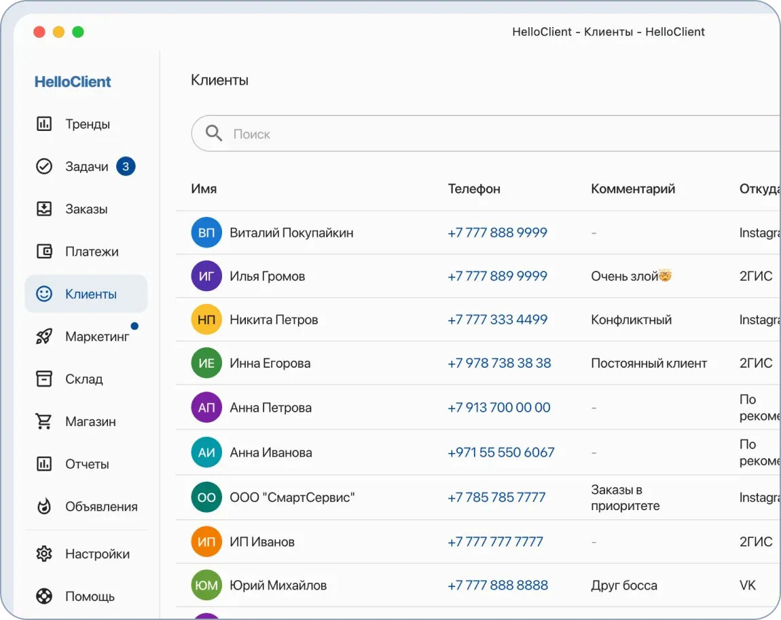781x620 pixels.
Task: Open the Reports menu item
Action: 87,465
